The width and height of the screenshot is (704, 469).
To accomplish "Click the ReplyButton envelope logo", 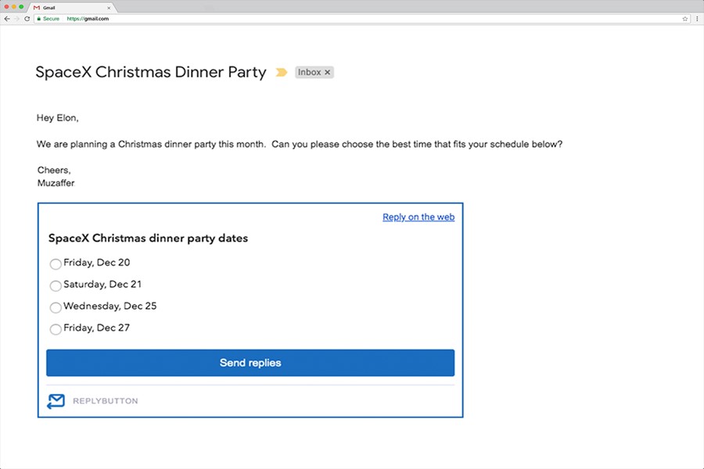I will 56,401.
